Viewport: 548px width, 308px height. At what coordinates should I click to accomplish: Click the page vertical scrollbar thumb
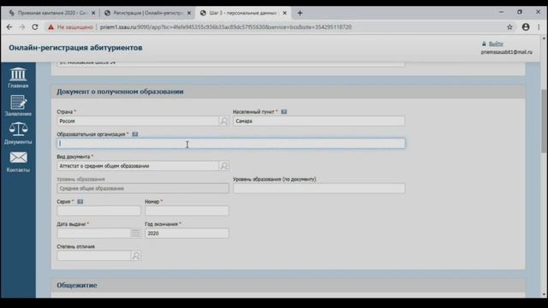pos(544,121)
